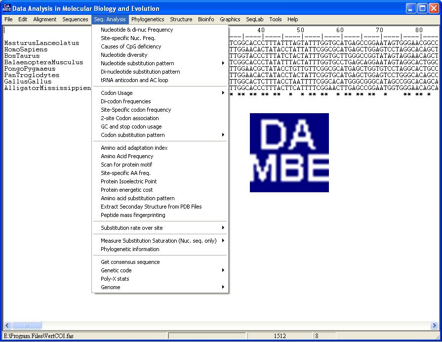Click the DAMBE app icon in title bar
Viewport: 442px width, 342px height.
7,8
